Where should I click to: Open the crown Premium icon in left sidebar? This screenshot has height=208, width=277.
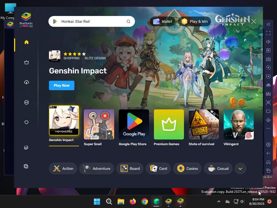(x=27, y=62)
